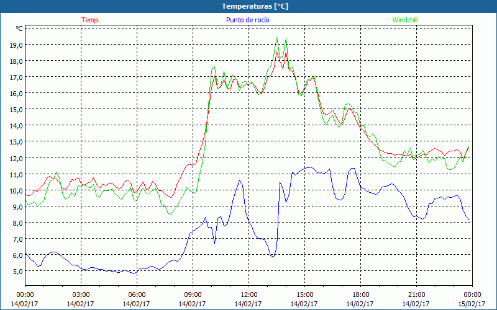Click the 14,0 y-axis value
The image size is (497, 310).
(x=17, y=126)
